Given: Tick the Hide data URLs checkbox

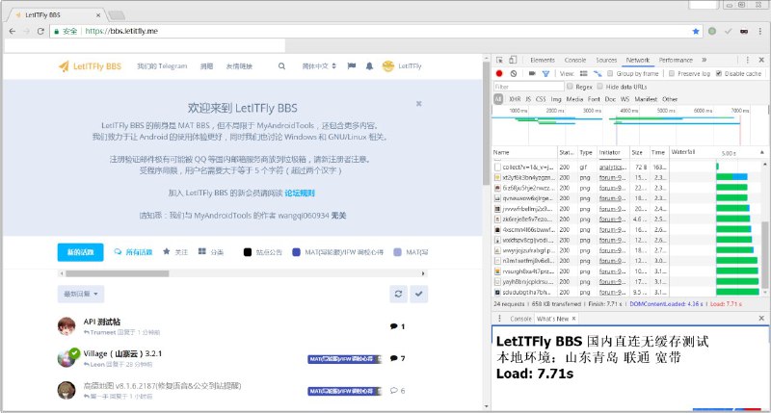Looking at the screenshot, I should (599, 87).
